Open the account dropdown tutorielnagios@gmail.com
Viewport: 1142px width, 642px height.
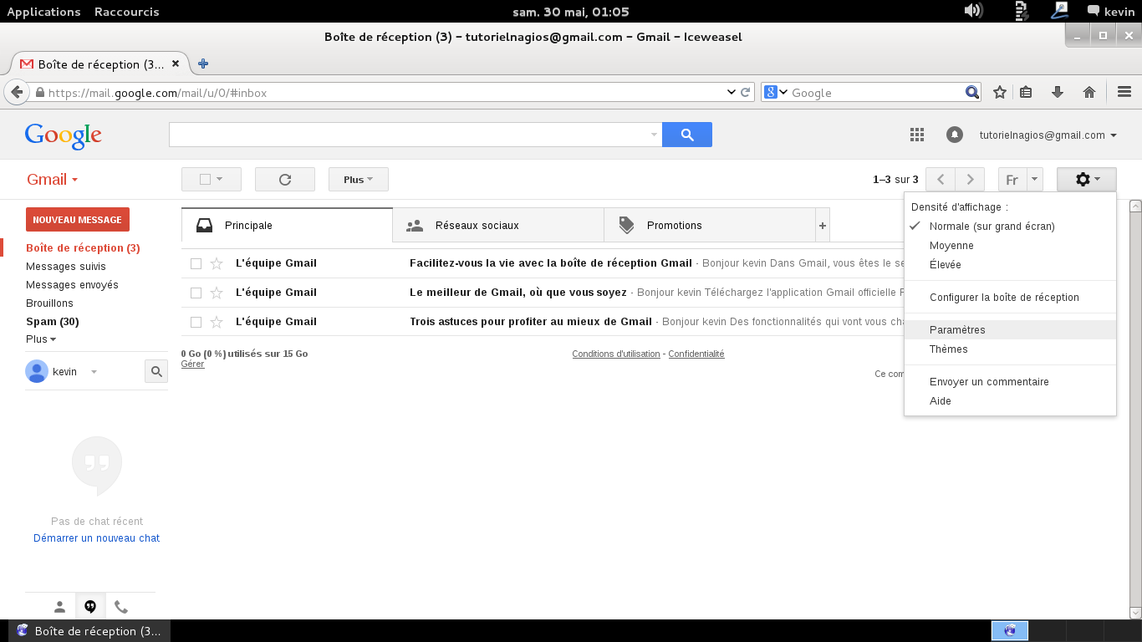[x=1048, y=135]
